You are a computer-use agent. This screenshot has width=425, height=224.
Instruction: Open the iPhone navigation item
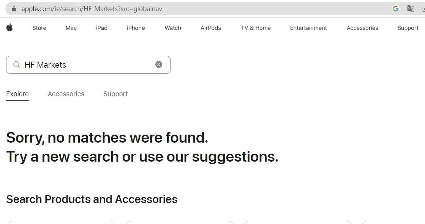click(136, 28)
